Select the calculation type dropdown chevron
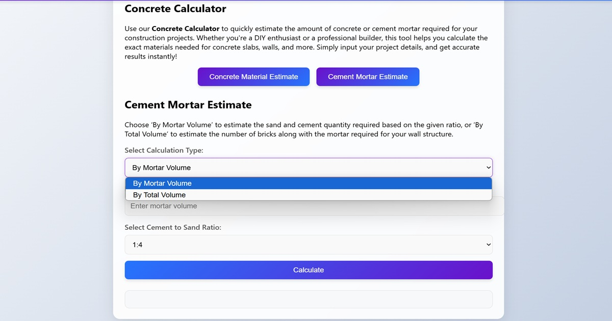This screenshot has height=321, width=612. pos(486,167)
